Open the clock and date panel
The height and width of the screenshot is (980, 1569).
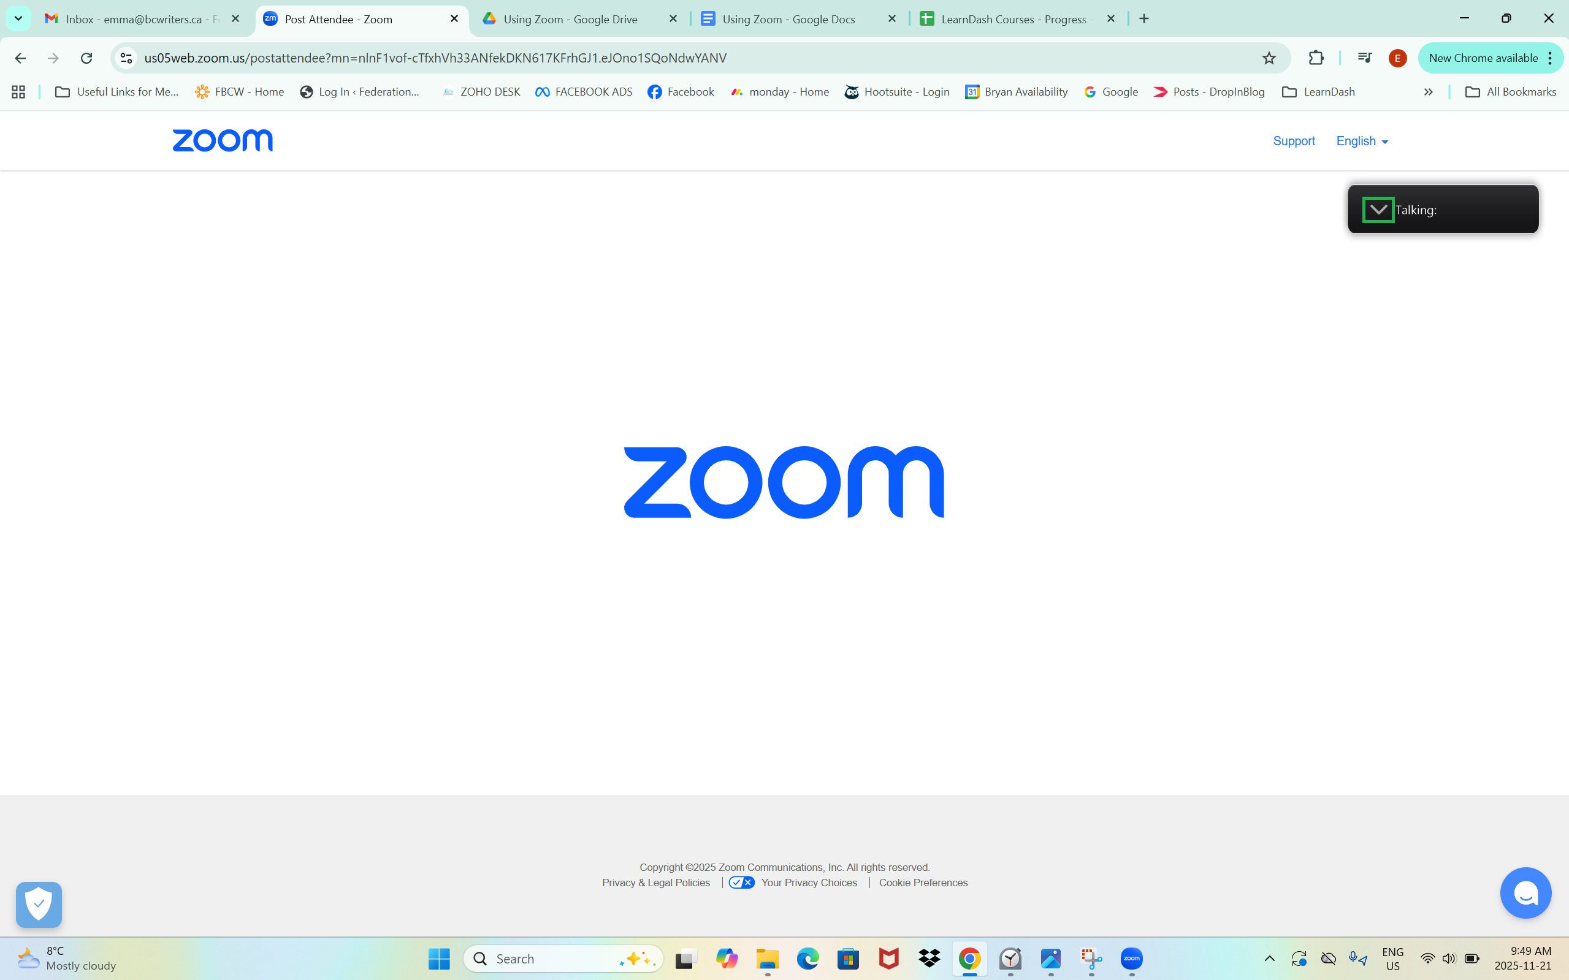tap(1522, 959)
